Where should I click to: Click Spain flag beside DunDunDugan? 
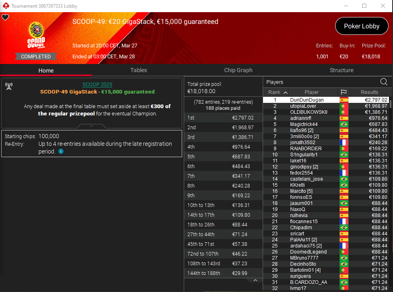click(x=344, y=100)
